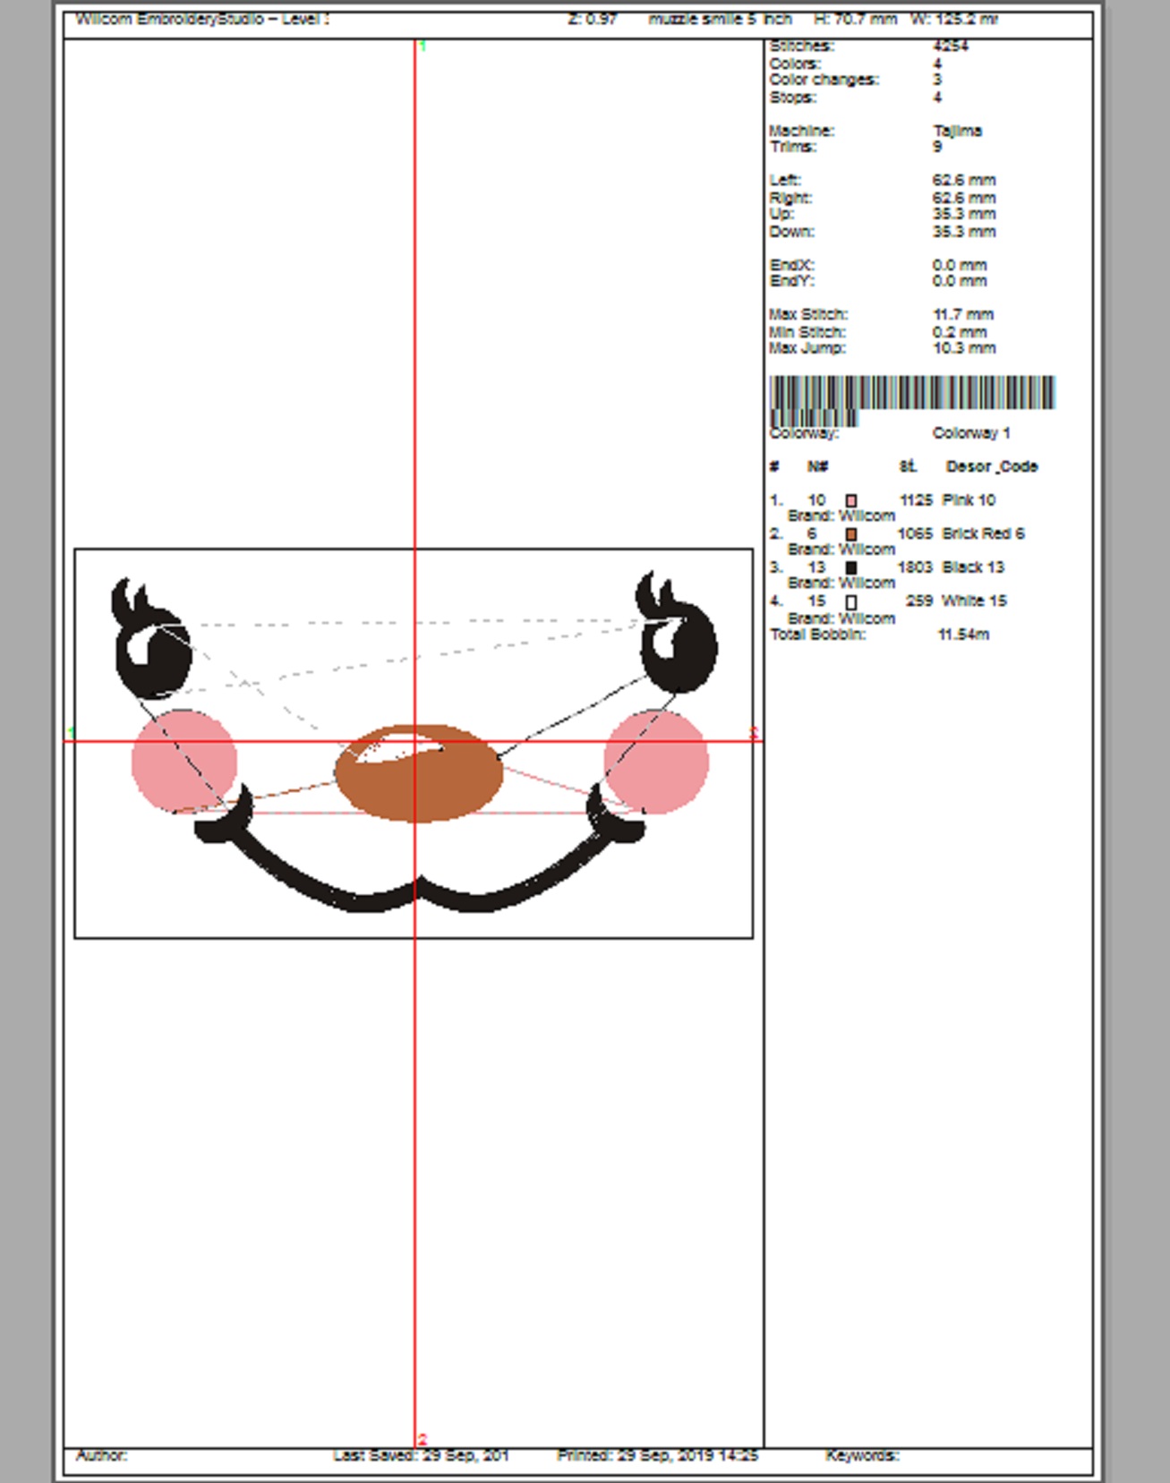Screen dimensions: 1170x1483
Task: Click the 'Up:' extent label
Action: pos(781,214)
